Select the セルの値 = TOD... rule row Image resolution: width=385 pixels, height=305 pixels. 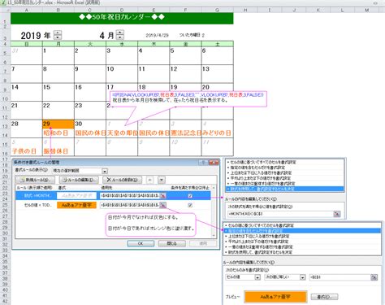click(x=113, y=205)
